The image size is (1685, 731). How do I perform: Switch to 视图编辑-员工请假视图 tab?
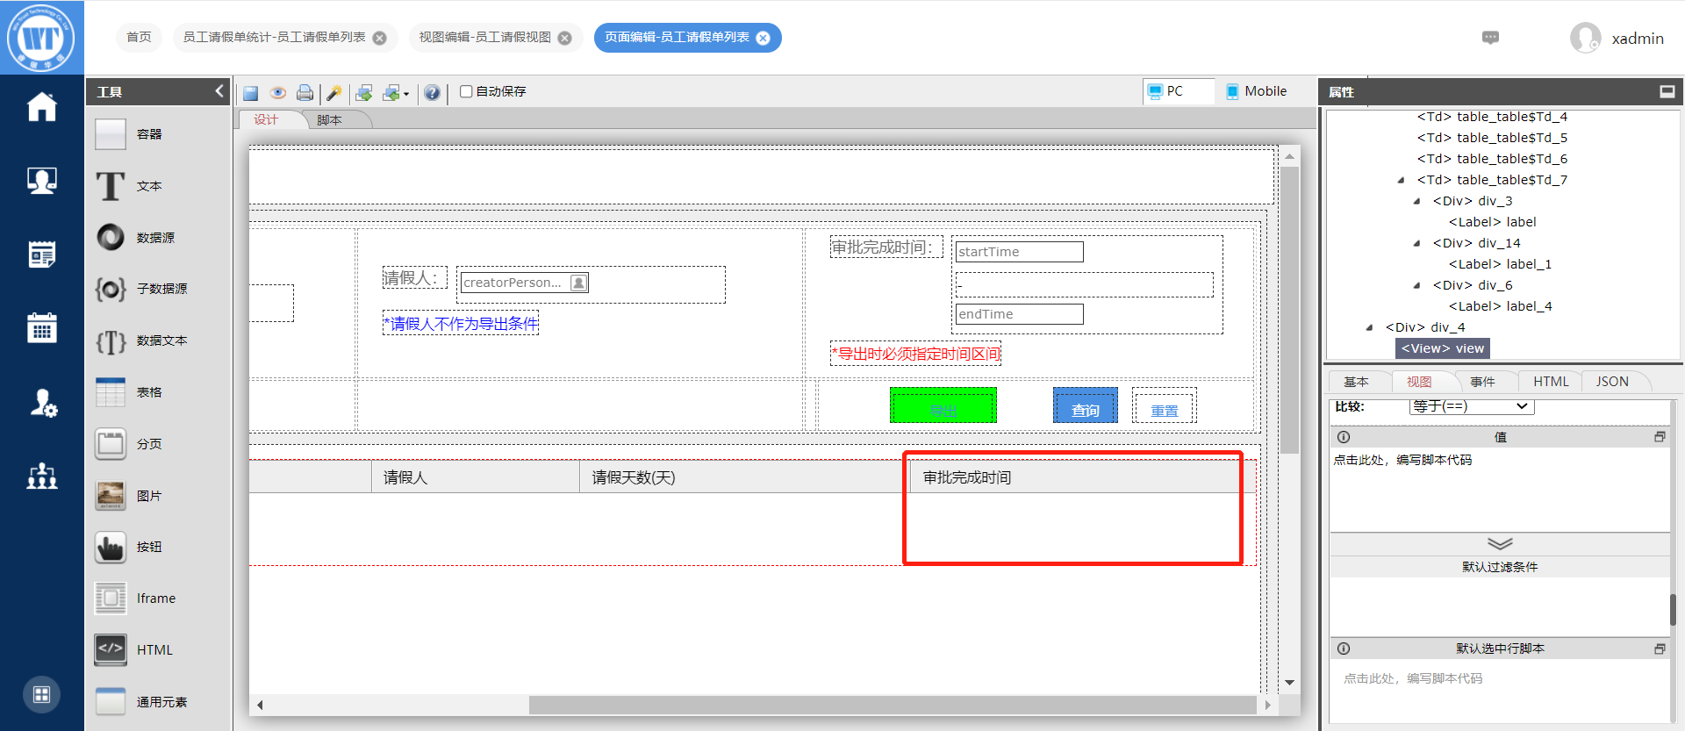click(x=485, y=38)
